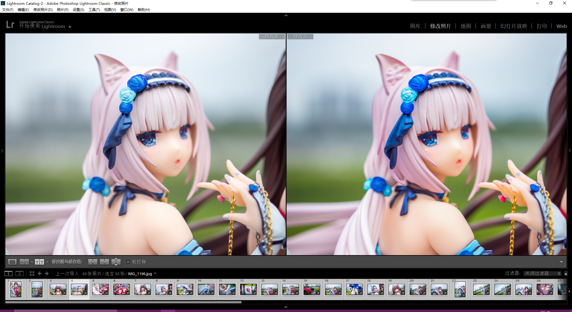Open the 照片(P) menu
The width and height of the screenshot is (572, 312).
(x=63, y=10)
